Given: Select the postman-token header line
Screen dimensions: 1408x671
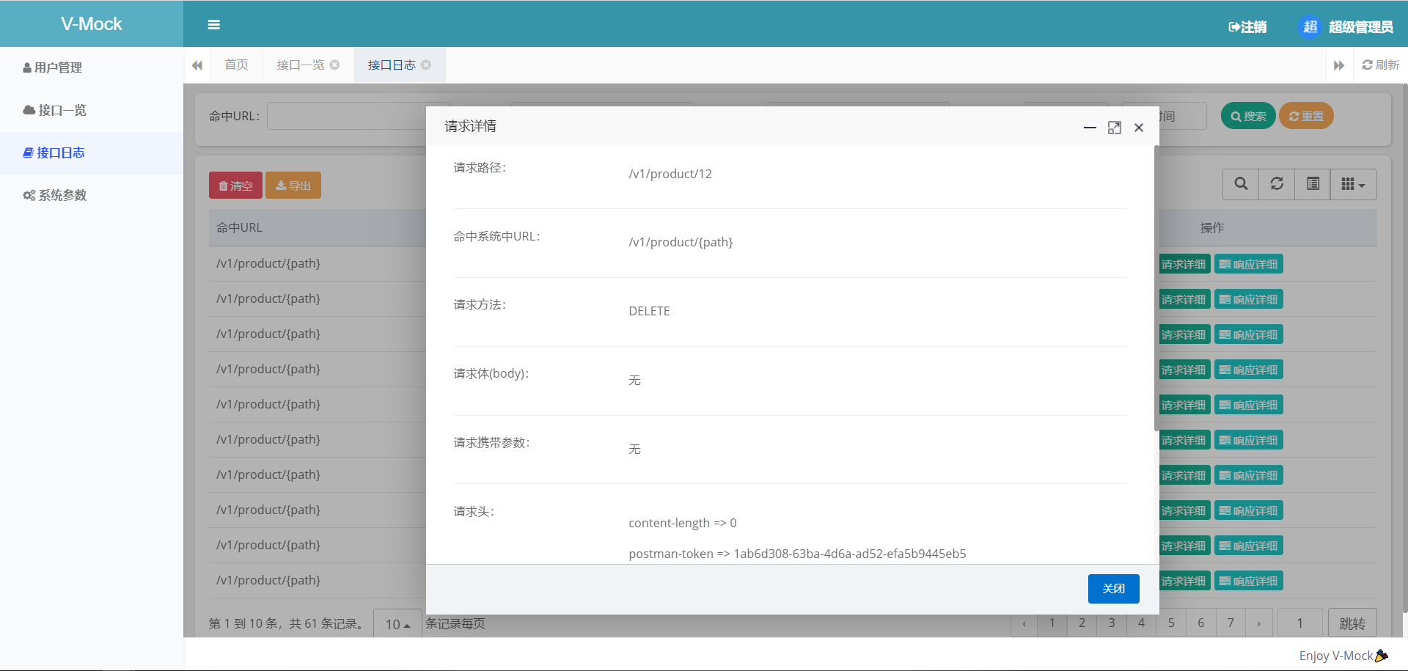Looking at the screenshot, I should 797,554.
